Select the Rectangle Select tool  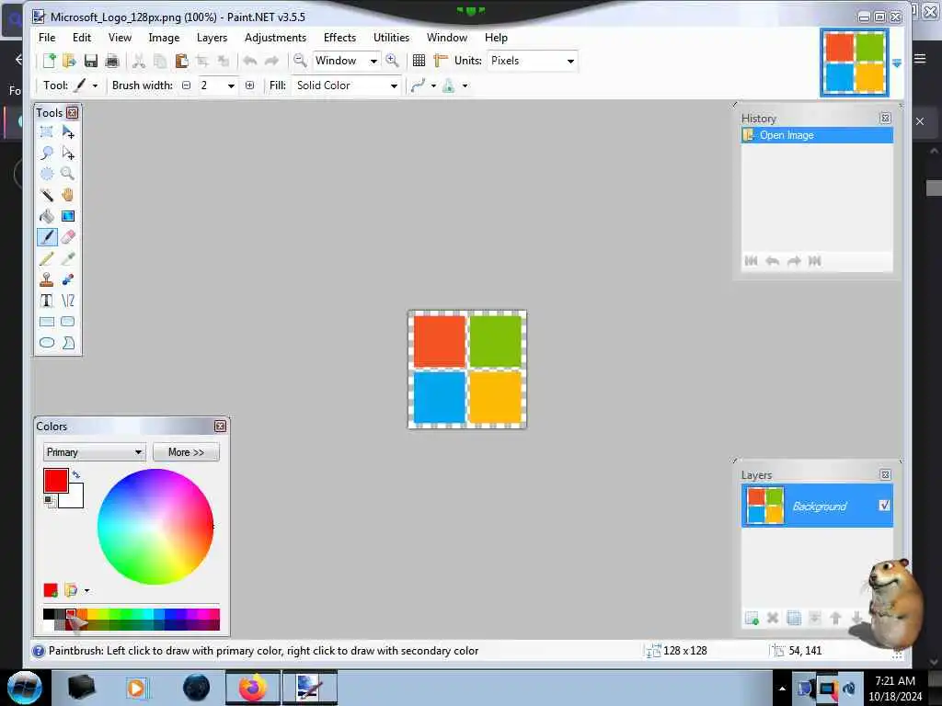pyautogui.click(x=47, y=131)
